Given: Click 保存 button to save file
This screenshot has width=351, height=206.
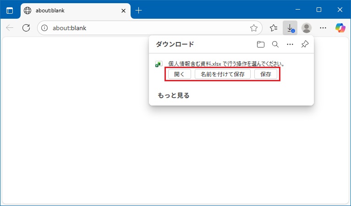Looking at the screenshot, I should tap(266, 74).
